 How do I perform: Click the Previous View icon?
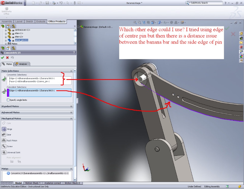point(144,23)
